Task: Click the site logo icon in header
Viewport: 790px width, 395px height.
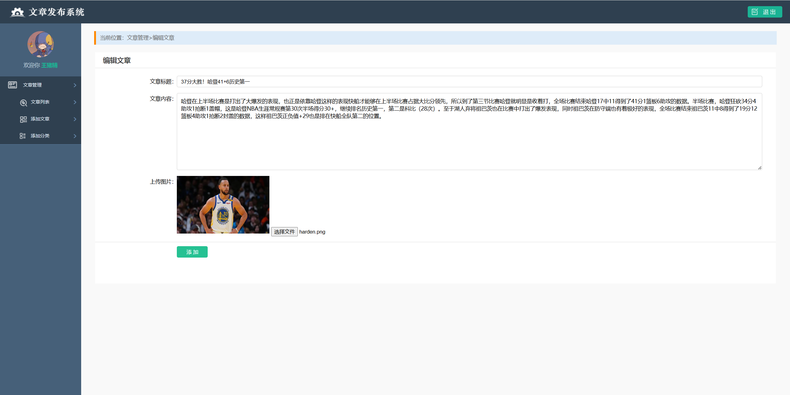Action: 17,12
